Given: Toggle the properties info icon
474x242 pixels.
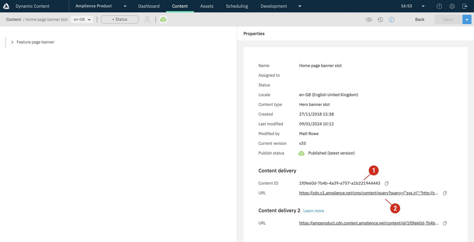Looking at the screenshot, I should tap(392, 19).
